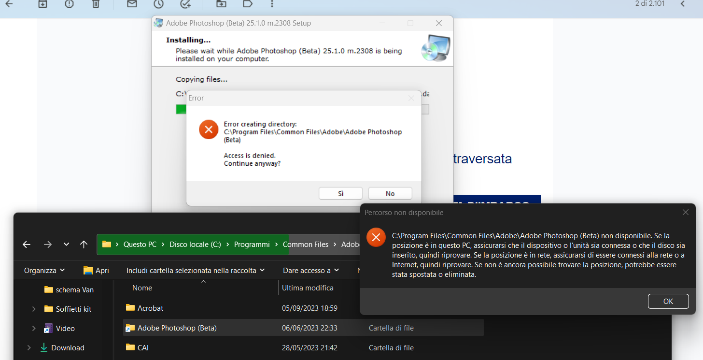This screenshot has height=360, width=703.
Task: Click the Video folder icon in sidebar
Action: click(48, 328)
